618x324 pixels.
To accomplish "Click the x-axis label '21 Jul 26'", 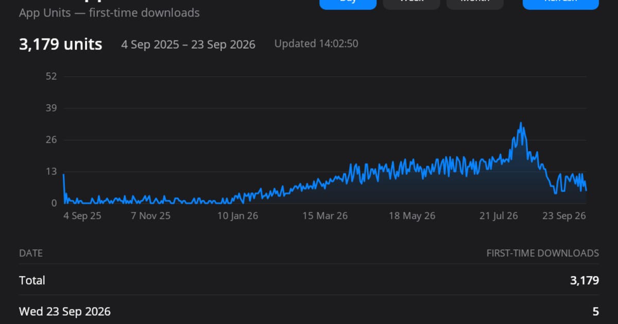I will 499,216.
